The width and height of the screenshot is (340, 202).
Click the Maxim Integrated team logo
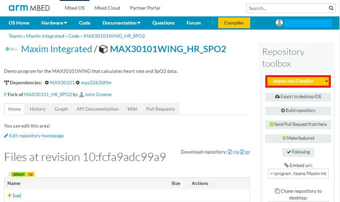[x=12, y=49]
